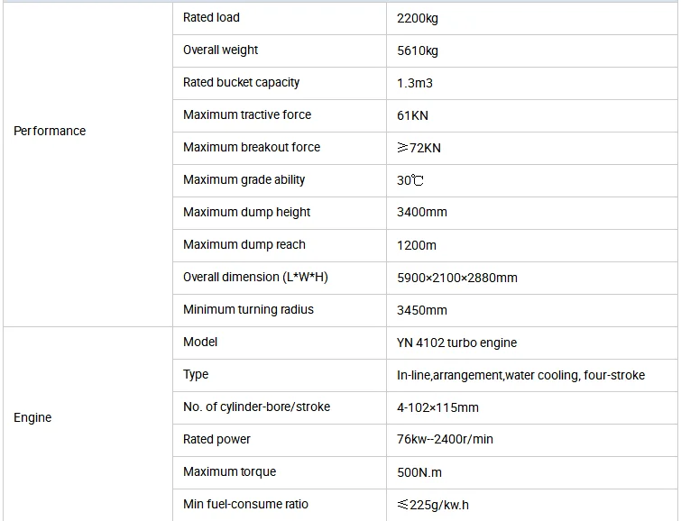Click the Engine category cell
The image size is (681, 521).
(x=32, y=417)
